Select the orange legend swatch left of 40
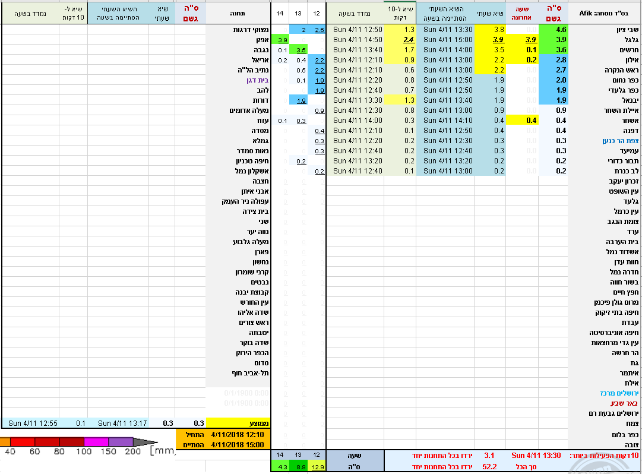Image resolution: width=642 pixels, height=474 pixels. [5, 442]
